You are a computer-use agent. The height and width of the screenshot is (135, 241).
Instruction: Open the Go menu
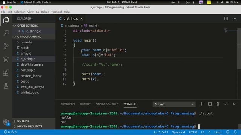[37, 12]
